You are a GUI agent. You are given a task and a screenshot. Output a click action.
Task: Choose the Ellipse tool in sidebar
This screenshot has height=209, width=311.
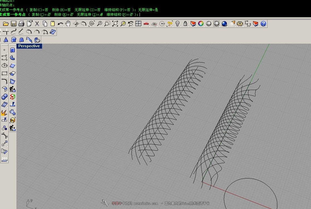(x=4, y=65)
